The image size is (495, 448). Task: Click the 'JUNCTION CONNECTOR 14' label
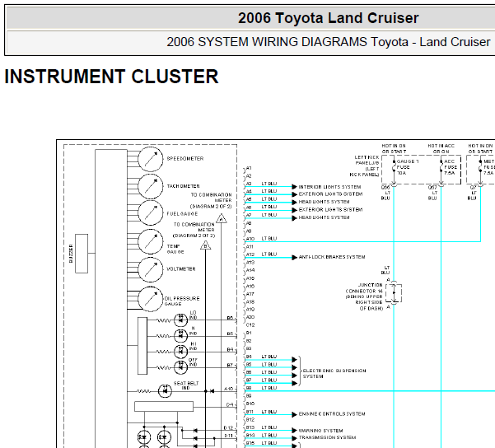click(364, 288)
